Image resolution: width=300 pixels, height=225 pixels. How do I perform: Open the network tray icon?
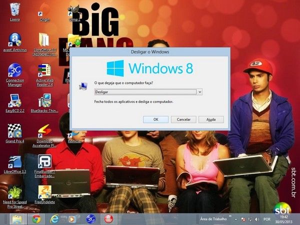(x=250, y=219)
